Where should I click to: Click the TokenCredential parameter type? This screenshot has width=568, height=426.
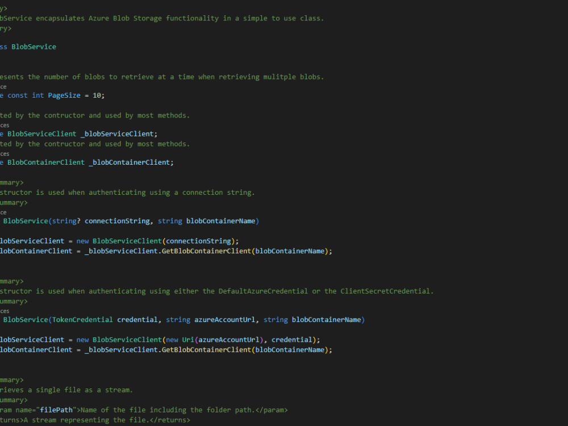click(x=82, y=319)
